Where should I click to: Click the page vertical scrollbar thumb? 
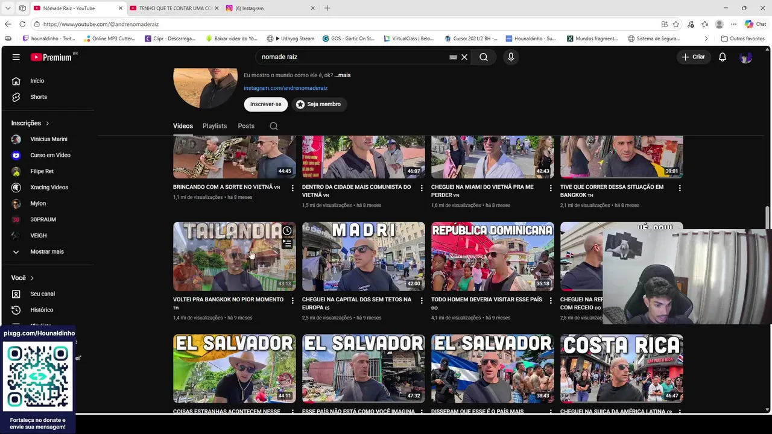pos(768,218)
